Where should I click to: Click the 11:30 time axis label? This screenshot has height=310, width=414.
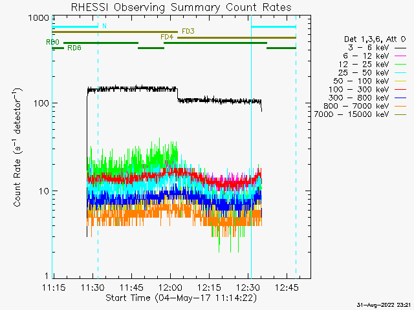[x=93, y=287]
